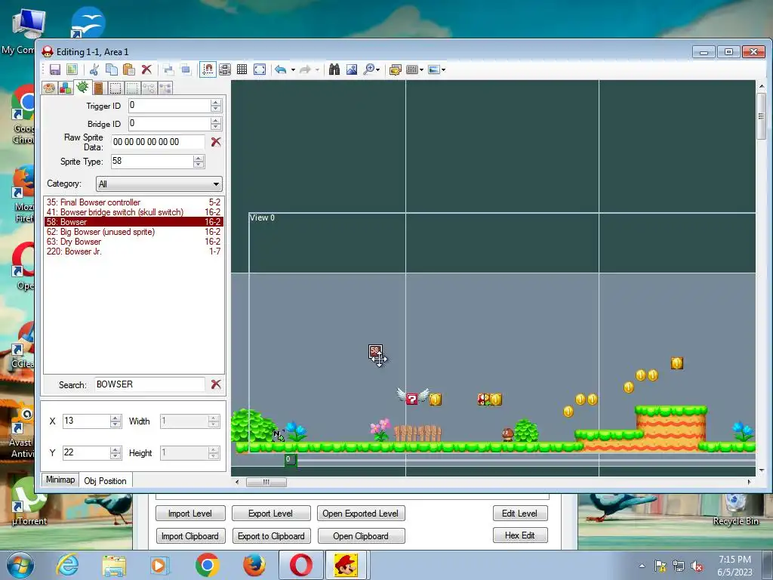Viewport: 773px width, 580px height.
Task: Decrease the Y position value
Action: pos(115,456)
